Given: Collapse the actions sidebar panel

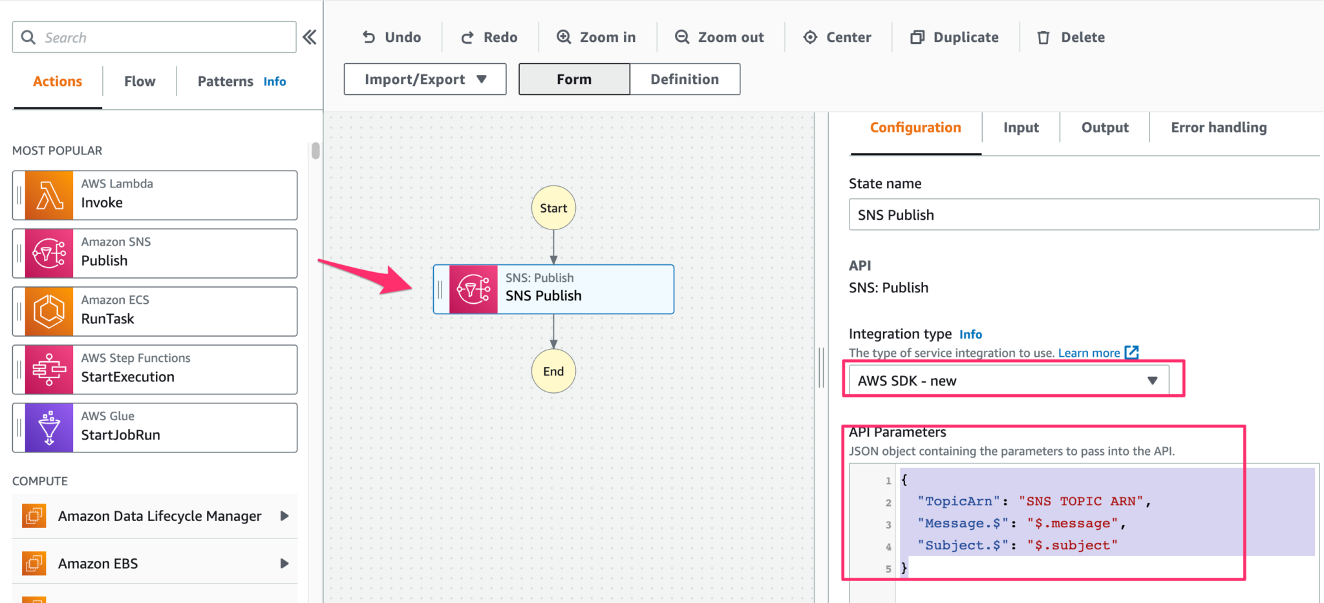Looking at the screenshot, I should [x=310, y=37].
